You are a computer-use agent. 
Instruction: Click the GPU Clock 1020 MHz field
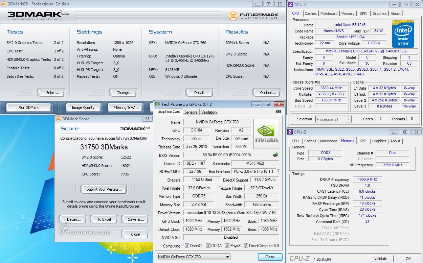point(194,221)
